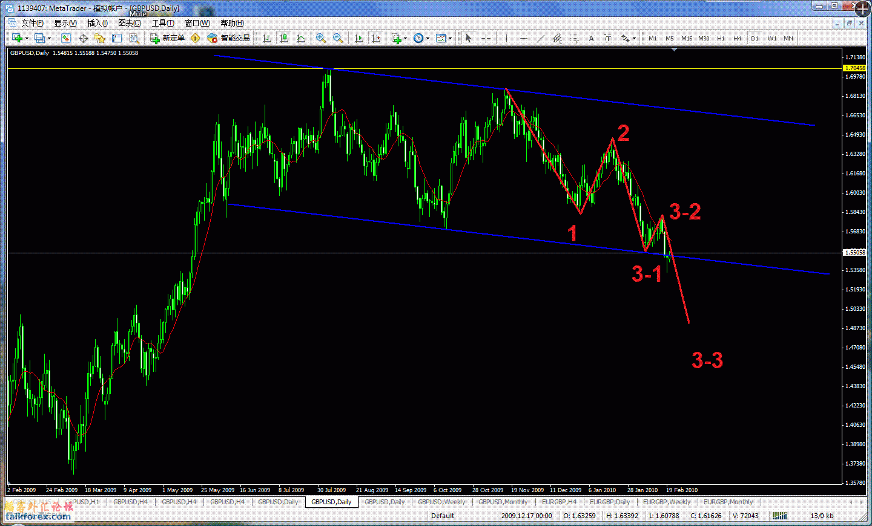Viewport: 872px width, 526px height.
Task: Show the Market Watch panel
Action: [x=66, y=38]
